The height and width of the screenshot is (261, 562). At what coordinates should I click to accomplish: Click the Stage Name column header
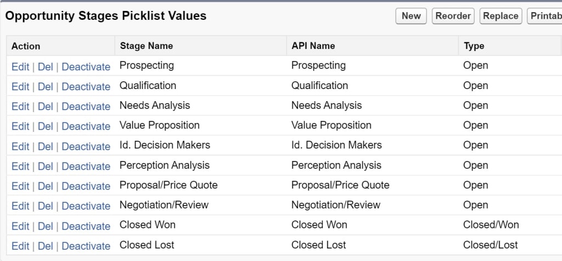[146, 46]
